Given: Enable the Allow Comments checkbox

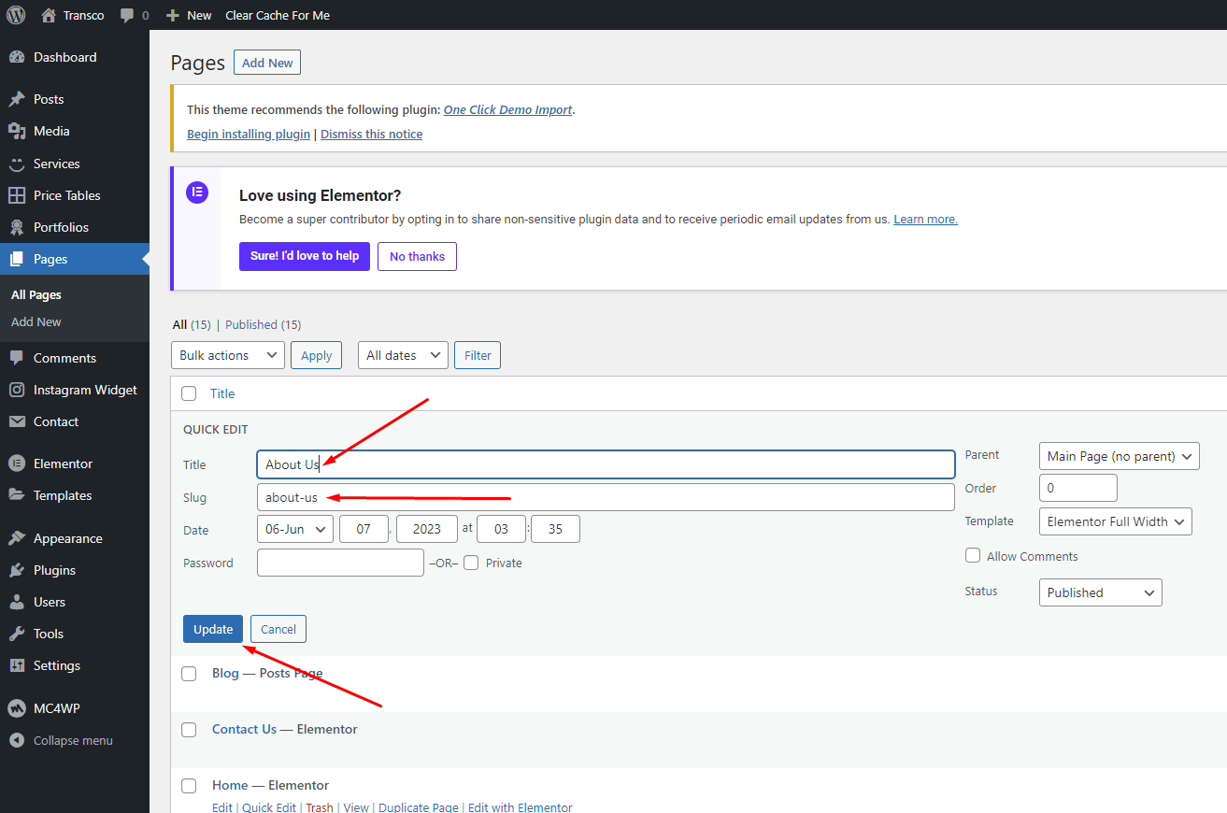Looking at the screenshot, I should (x=973, y=556).
